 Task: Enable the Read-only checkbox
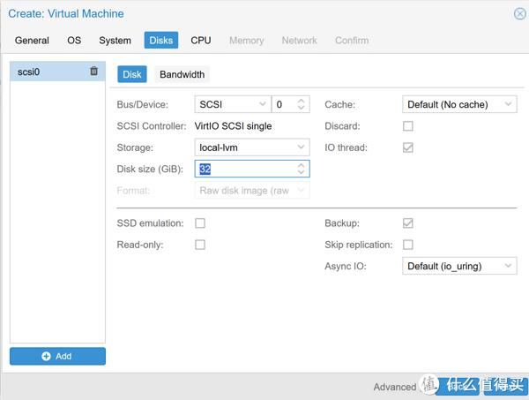(200, 245)
